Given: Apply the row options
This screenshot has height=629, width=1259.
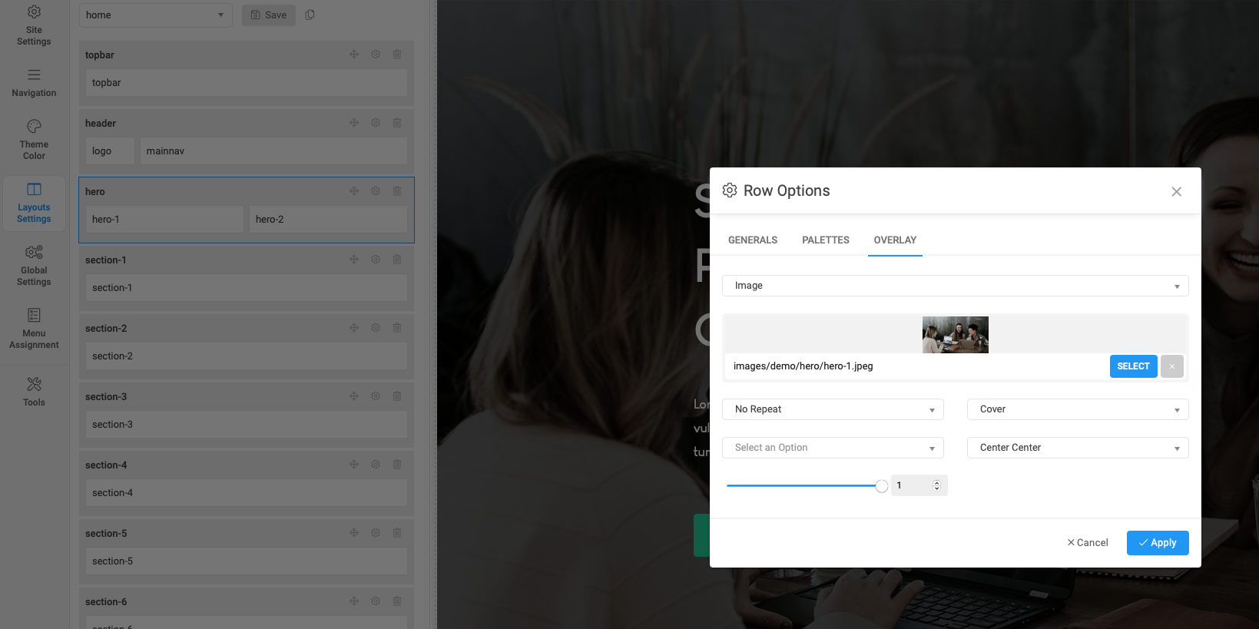Looking at the screenshot, I should tap(1158, 543).
